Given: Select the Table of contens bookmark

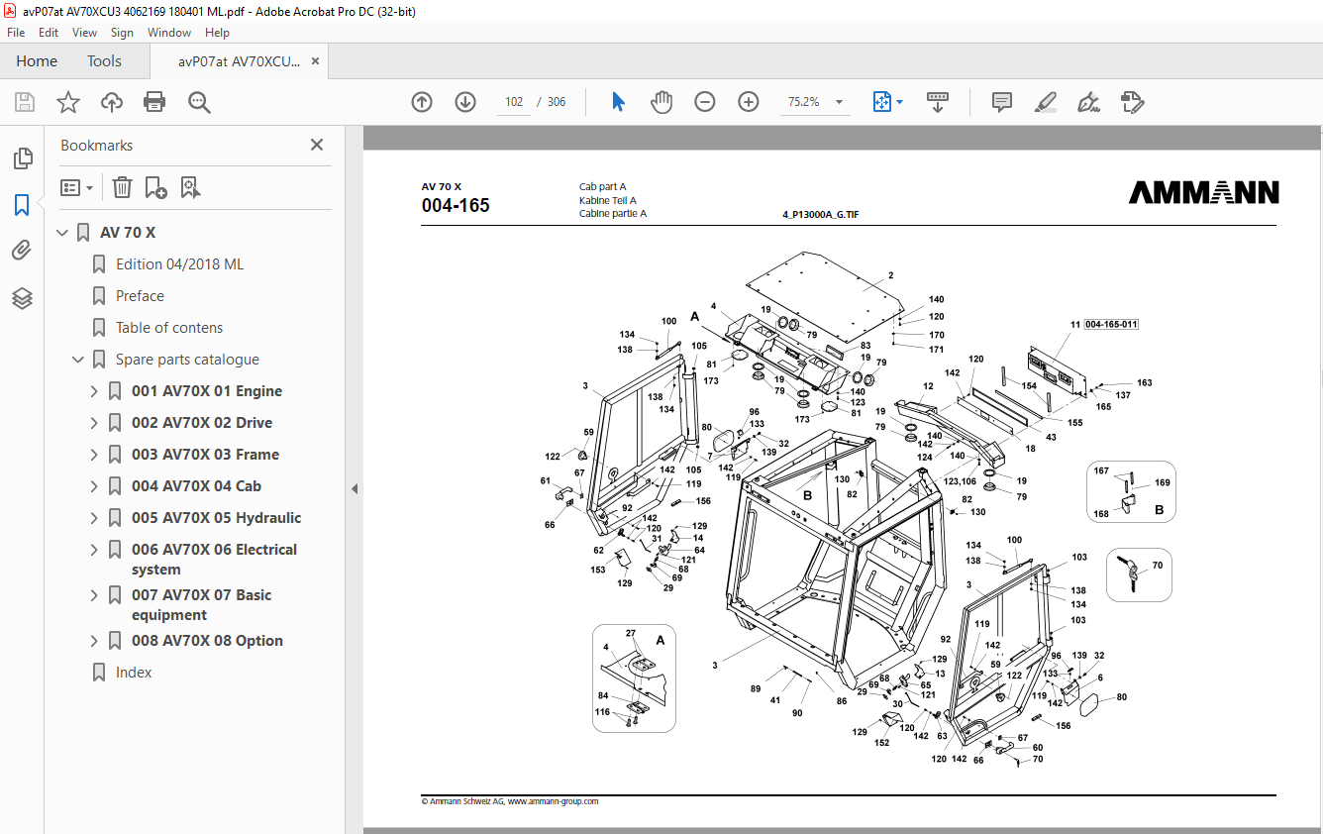Looking at the screenshot, I should point(169,328).
